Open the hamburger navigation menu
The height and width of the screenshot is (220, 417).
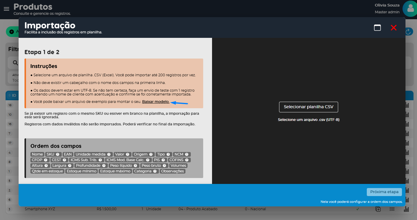click(6, 9)
